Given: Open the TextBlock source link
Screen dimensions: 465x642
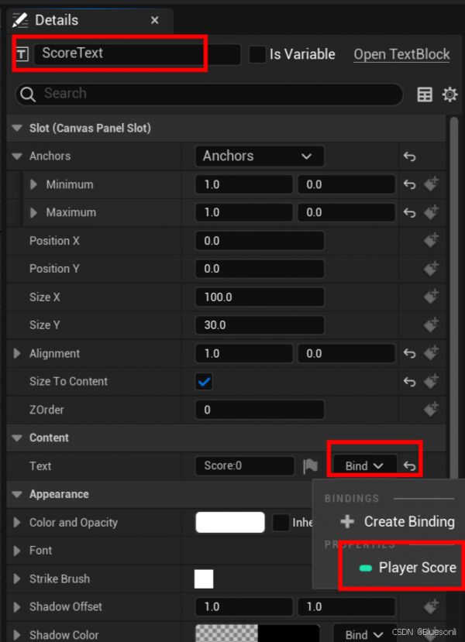Looking at the screenshot, I should [401, 54].
